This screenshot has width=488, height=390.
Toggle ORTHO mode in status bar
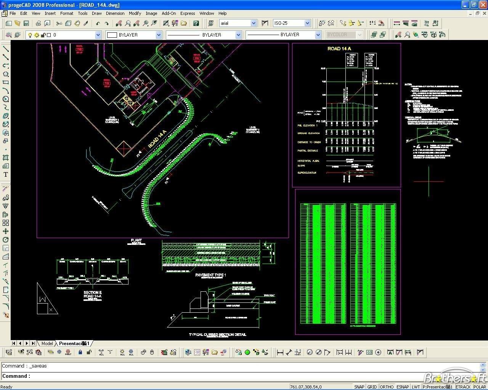[x=387, y=387]
